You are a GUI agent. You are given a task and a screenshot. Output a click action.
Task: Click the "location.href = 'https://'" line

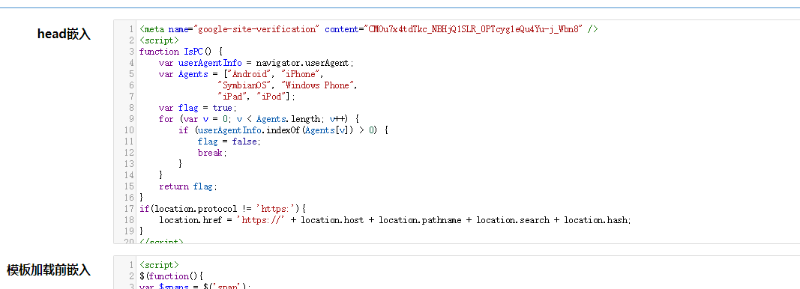[x=395, y=219]
